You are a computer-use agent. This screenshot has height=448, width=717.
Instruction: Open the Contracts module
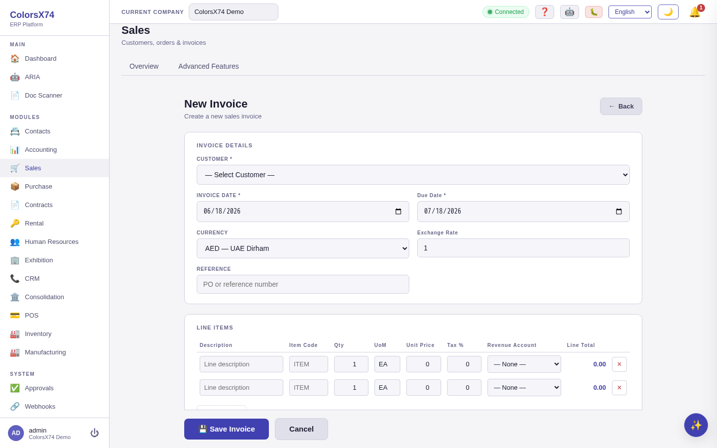pos(54,205)
